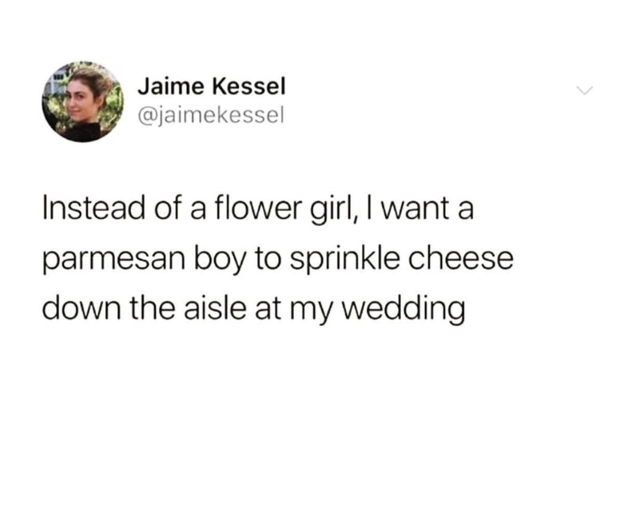Screen dimensions: 644x513
Task: Click the last line of the tweet
Action: 254,307
